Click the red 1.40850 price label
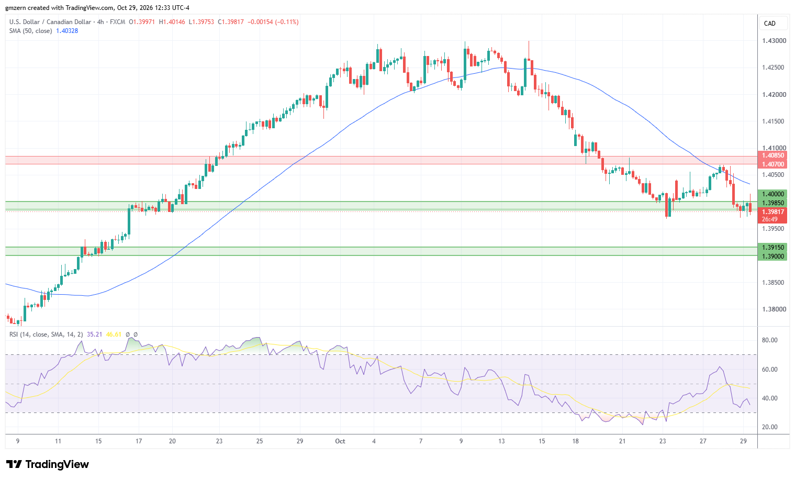795x480 pixels. (x=773, y=155)
